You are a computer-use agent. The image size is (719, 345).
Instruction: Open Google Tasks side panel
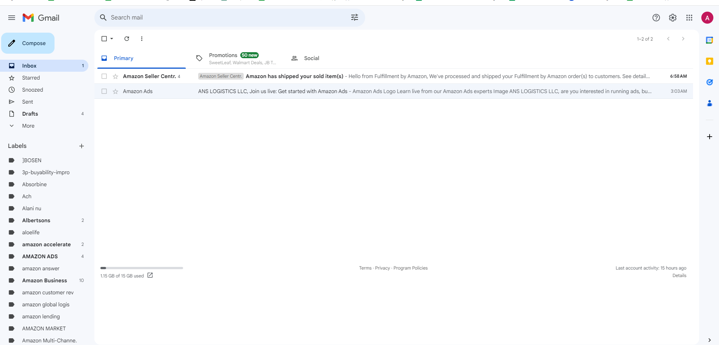710,82
